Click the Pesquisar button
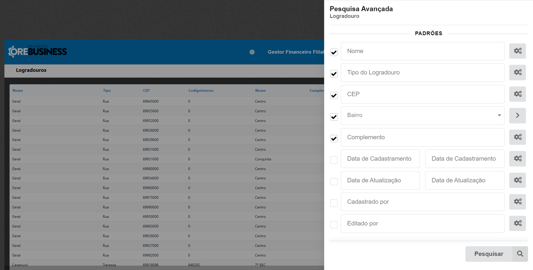This screenshot has height=270, width=533. click(x=489, y=254)
